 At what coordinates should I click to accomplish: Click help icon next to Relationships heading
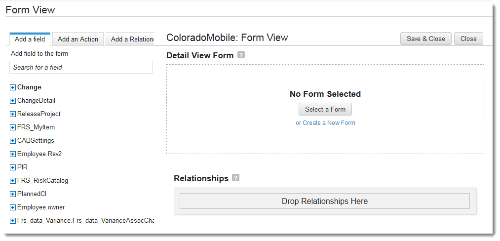point(235,178)
